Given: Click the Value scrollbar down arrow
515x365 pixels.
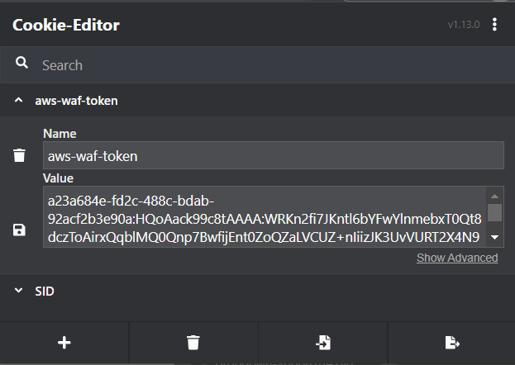Looking at the screenshot, I should pos(494,237).
